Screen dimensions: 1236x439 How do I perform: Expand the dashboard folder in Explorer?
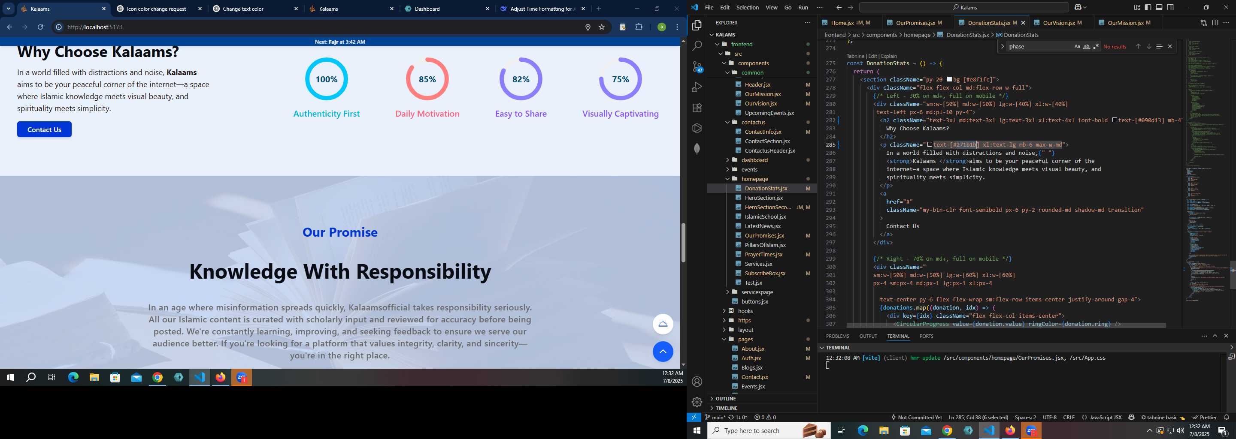pos(727,160)
